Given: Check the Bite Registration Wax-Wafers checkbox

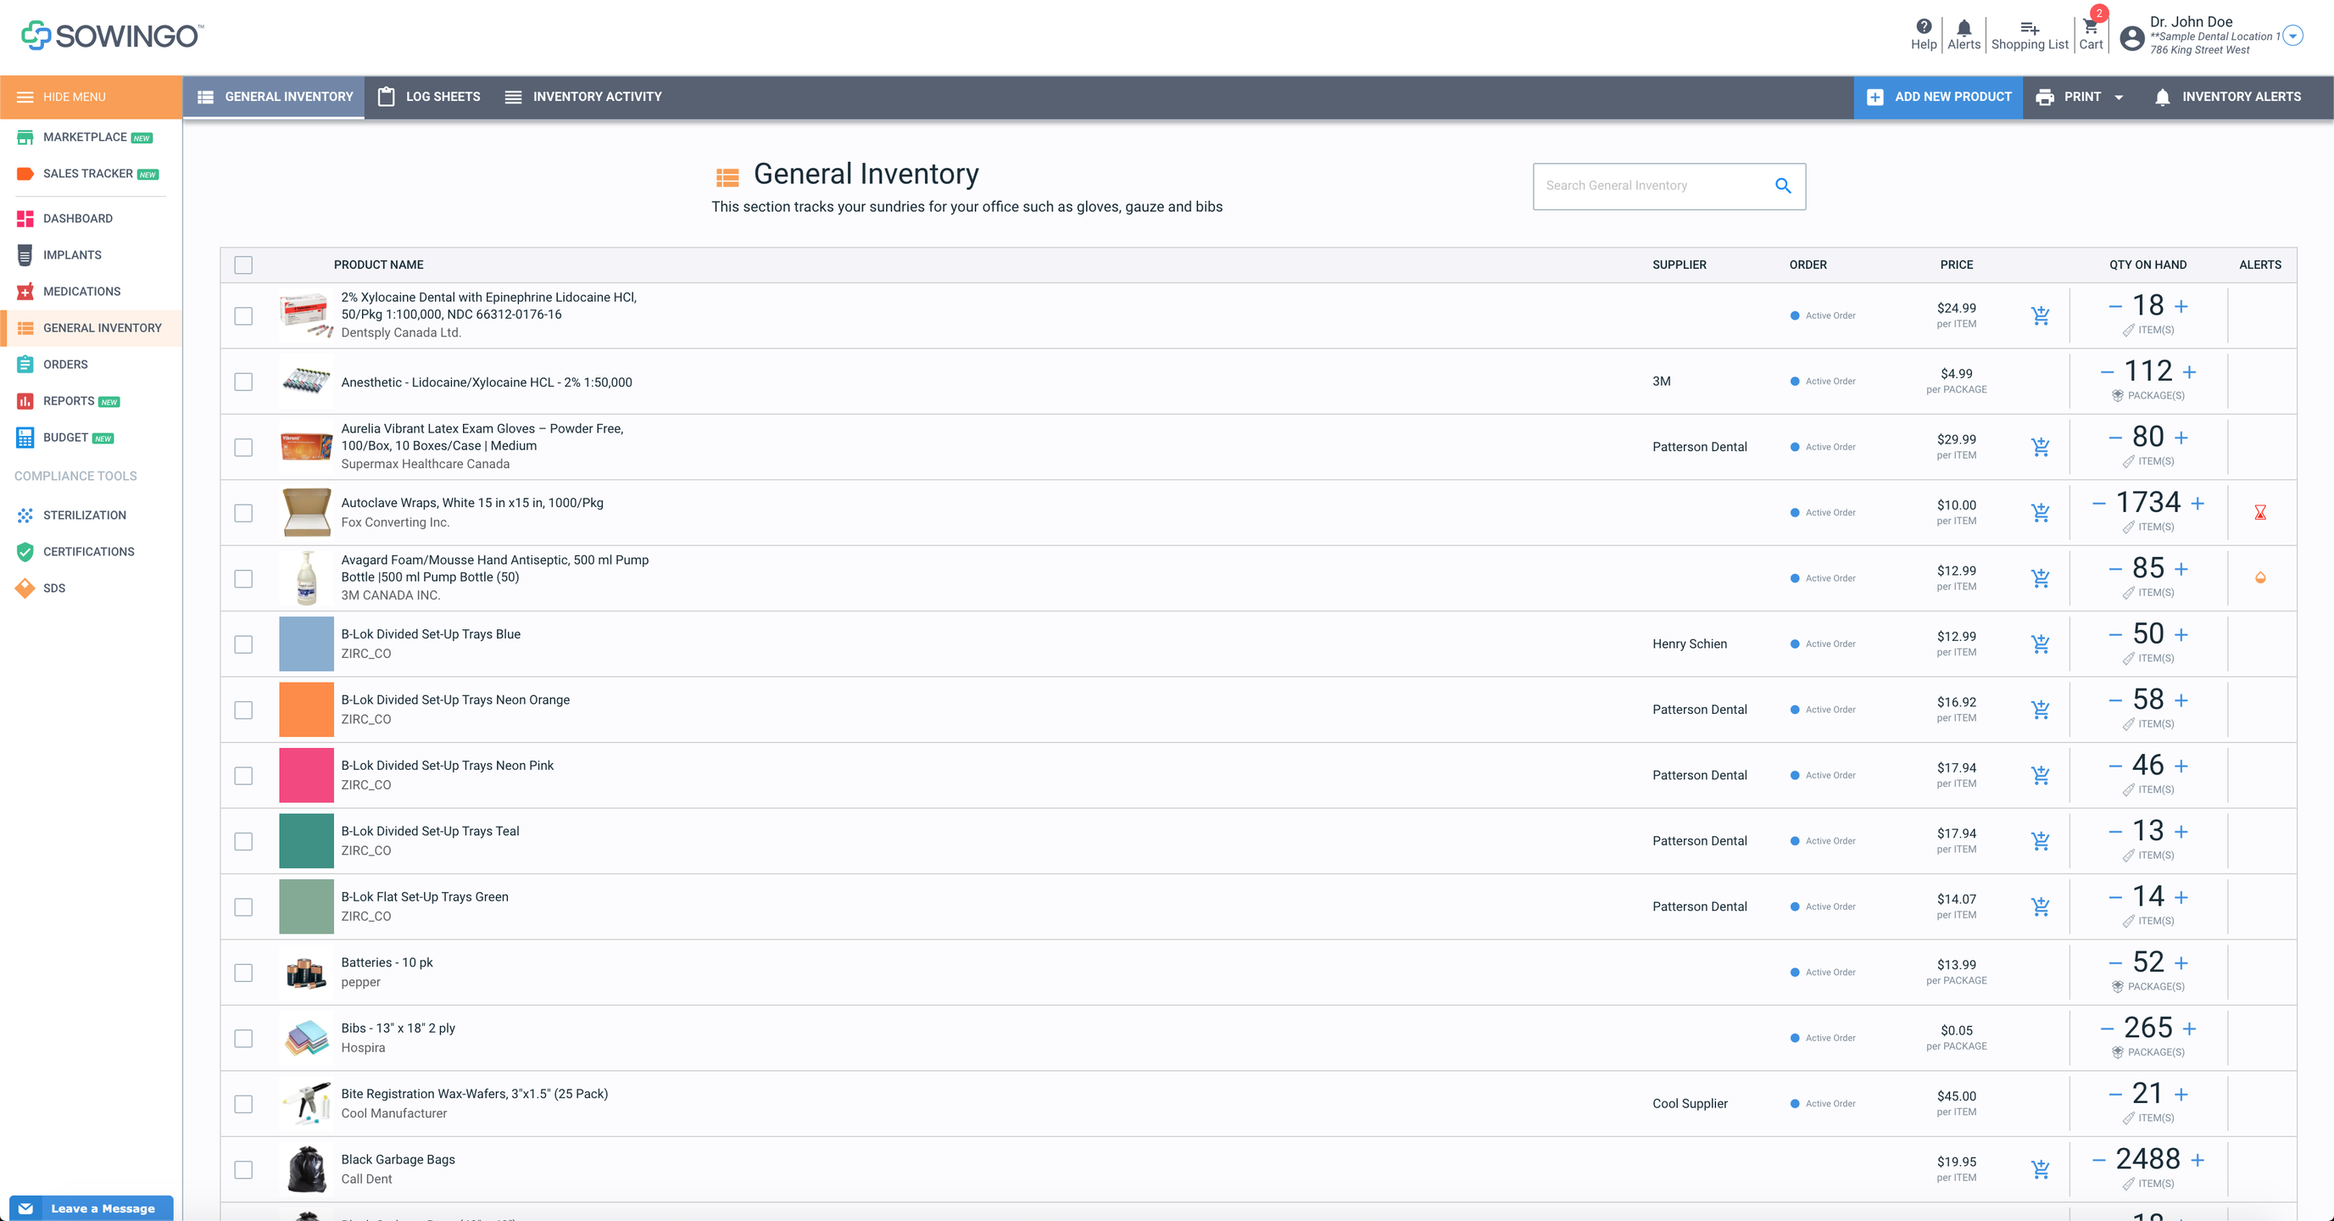Looking at the screenshot, I should click(x=242, y=1104).
